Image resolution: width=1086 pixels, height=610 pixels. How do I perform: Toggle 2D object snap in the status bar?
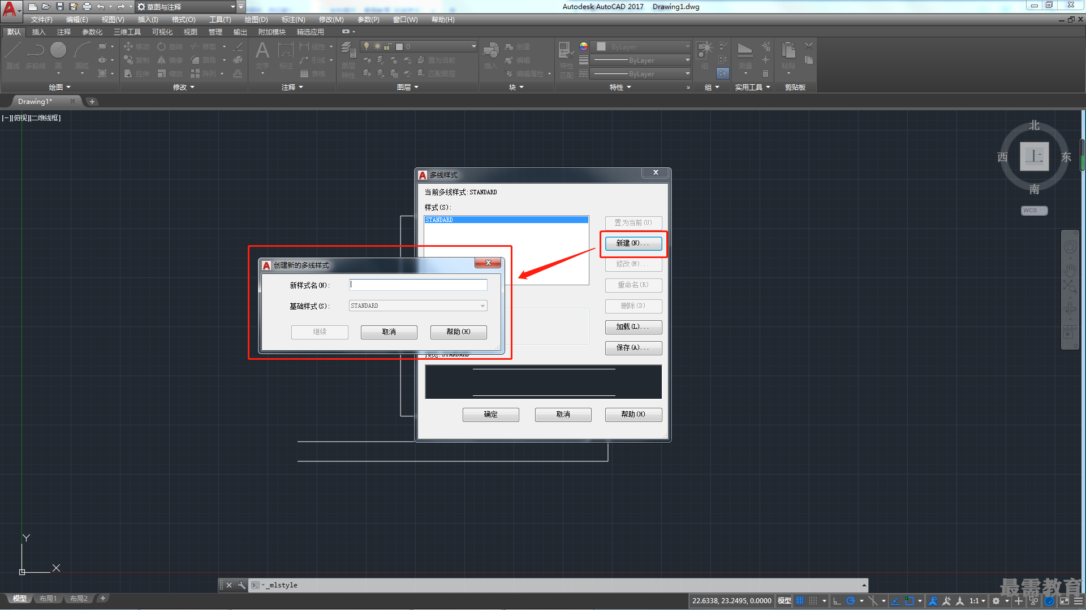pyautogui.click(x=910, y=601)
